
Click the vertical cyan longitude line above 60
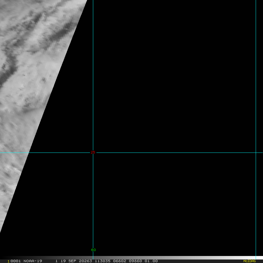click(93, 205)
